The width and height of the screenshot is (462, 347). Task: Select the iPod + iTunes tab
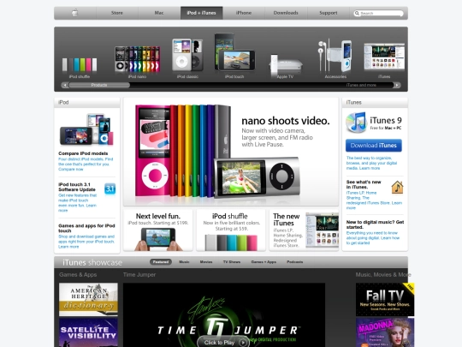point(201,13)
